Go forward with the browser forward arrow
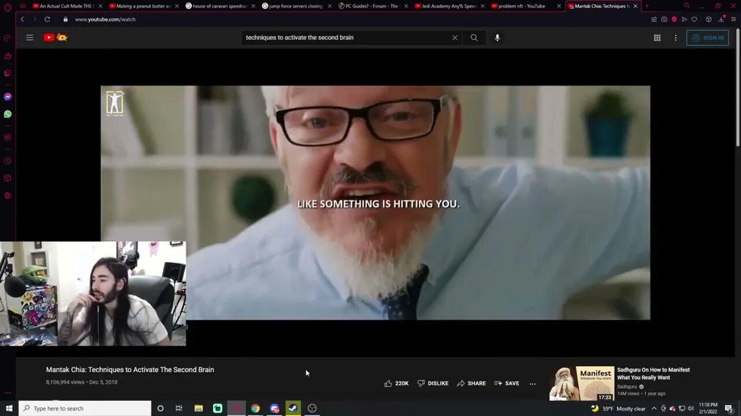The height and width of the screenshot is (416, 741). pos(34,19)
